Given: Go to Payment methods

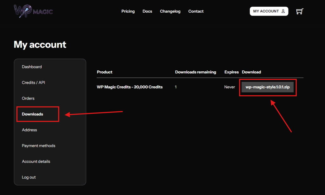Looking at the screenshot, I should pyautogui.click(x=38, y=146).
